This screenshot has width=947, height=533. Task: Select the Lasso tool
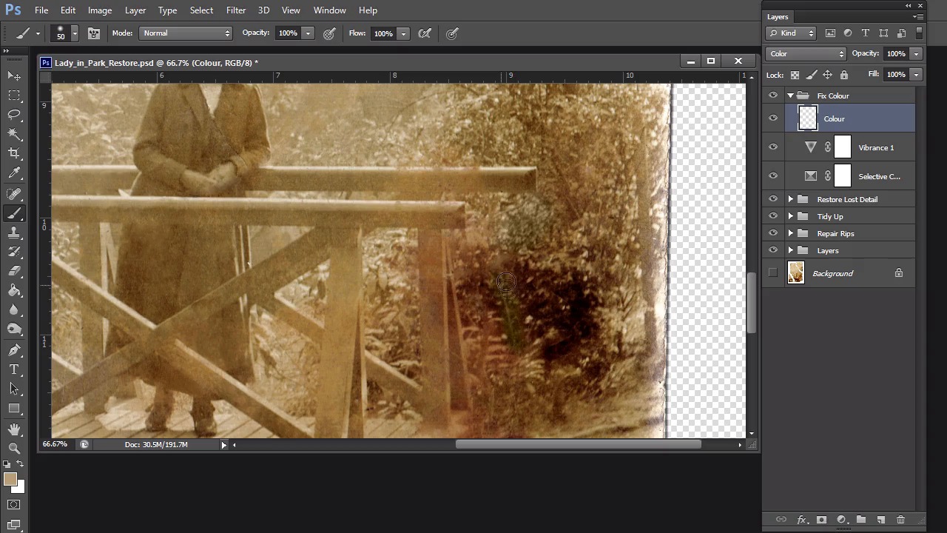pos(14,114)
